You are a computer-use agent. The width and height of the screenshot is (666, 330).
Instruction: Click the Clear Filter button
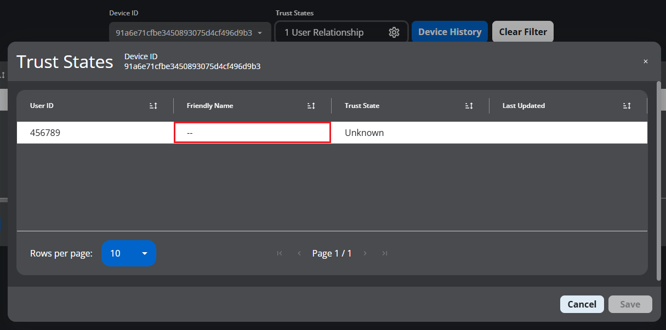tap(523, 32)
